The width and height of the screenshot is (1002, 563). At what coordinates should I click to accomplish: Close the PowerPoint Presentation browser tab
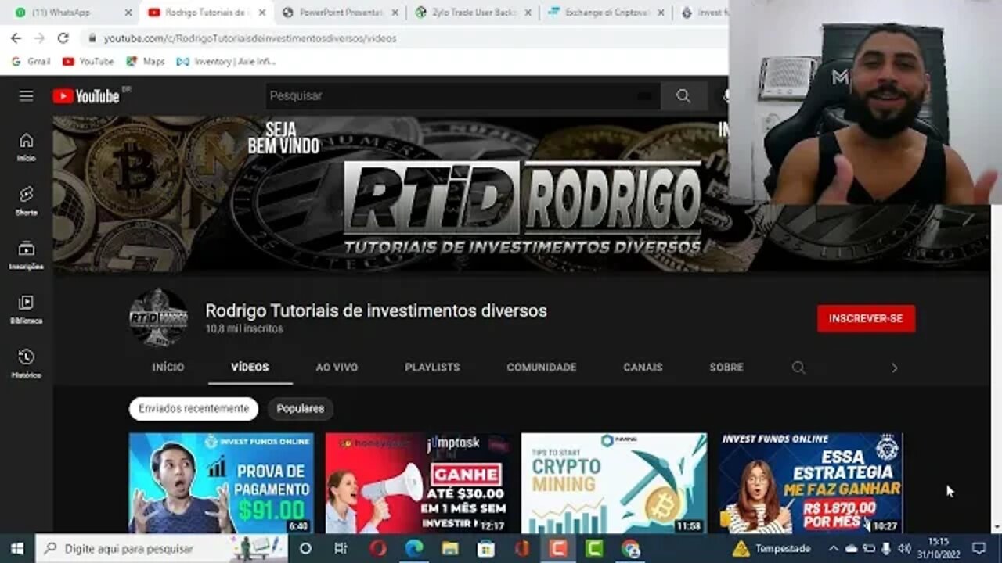pos(395,13)
